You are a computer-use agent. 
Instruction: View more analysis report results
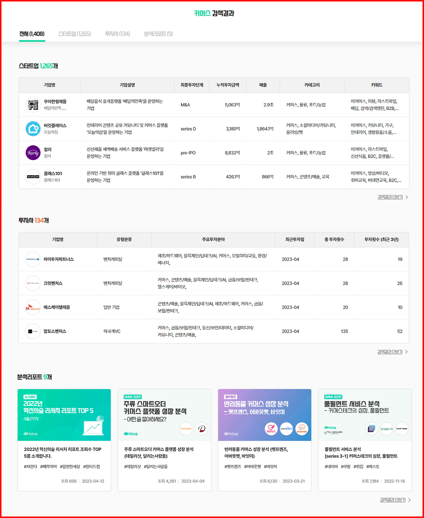393,500
